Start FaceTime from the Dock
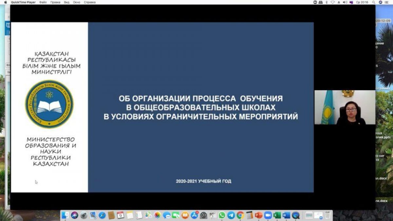 pyautogui.click(x=176, y=216)
